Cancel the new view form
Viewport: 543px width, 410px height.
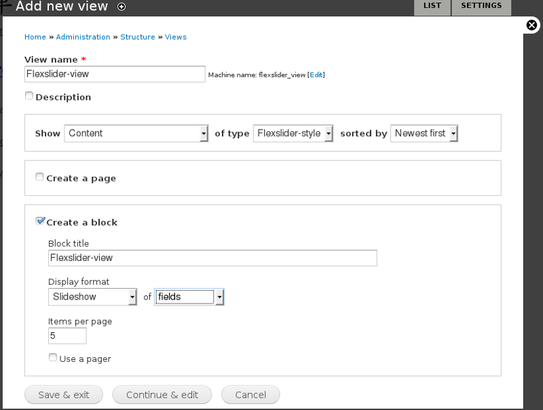pyautogui.click(x=250, y=395)
